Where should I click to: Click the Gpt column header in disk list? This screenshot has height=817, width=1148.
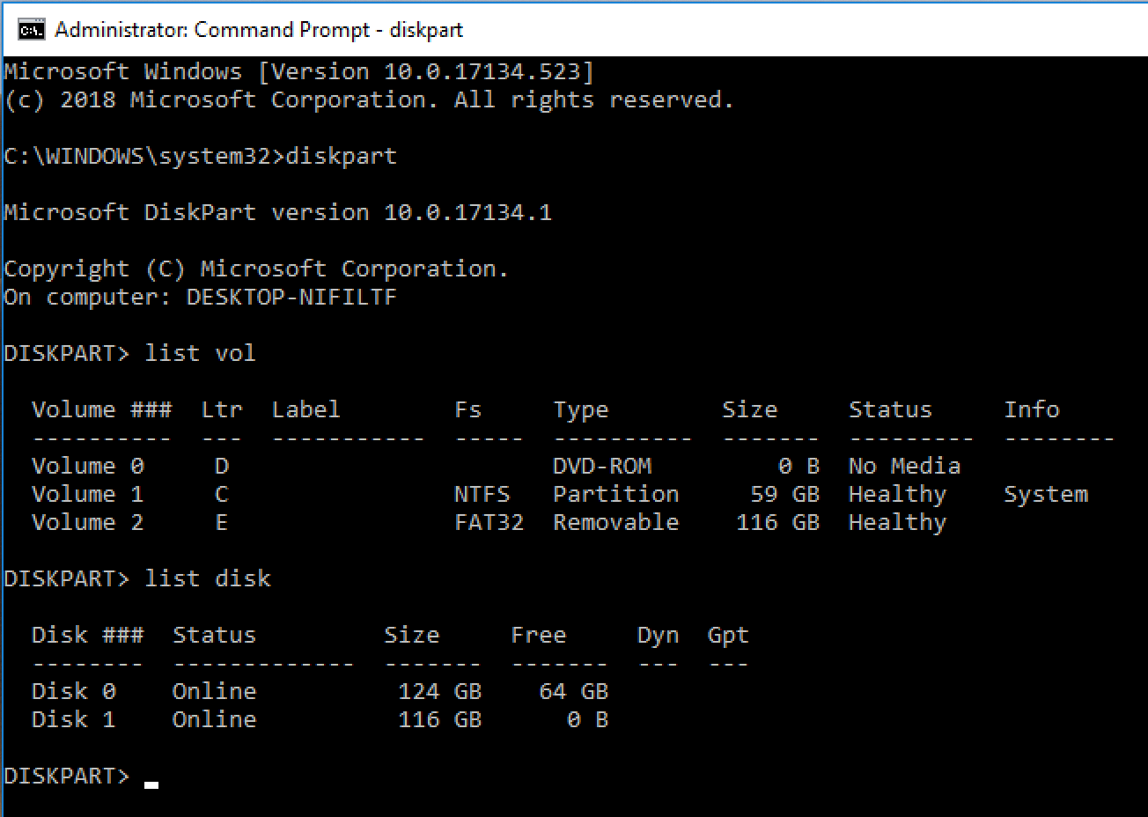point(727,635)
